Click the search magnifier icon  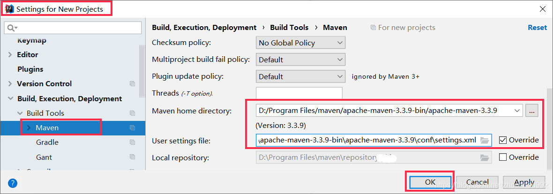pos(12,28)
